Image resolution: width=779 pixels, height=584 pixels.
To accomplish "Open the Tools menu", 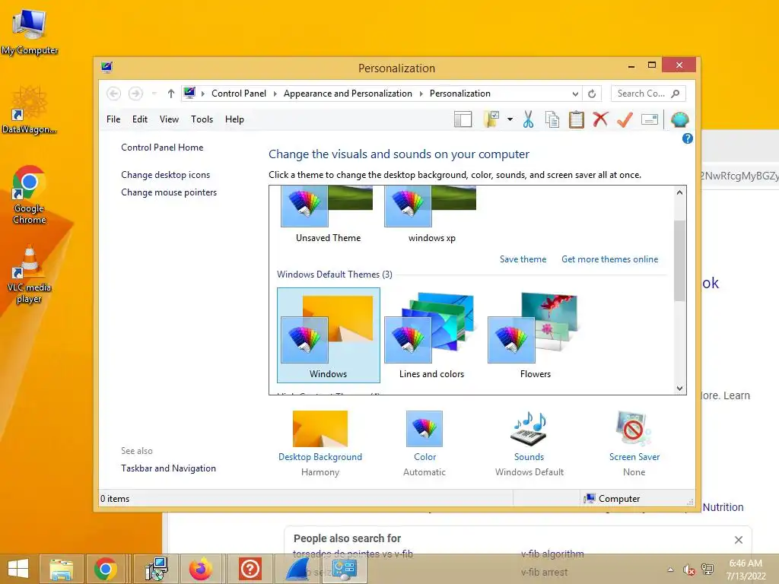I will point(202,119).
